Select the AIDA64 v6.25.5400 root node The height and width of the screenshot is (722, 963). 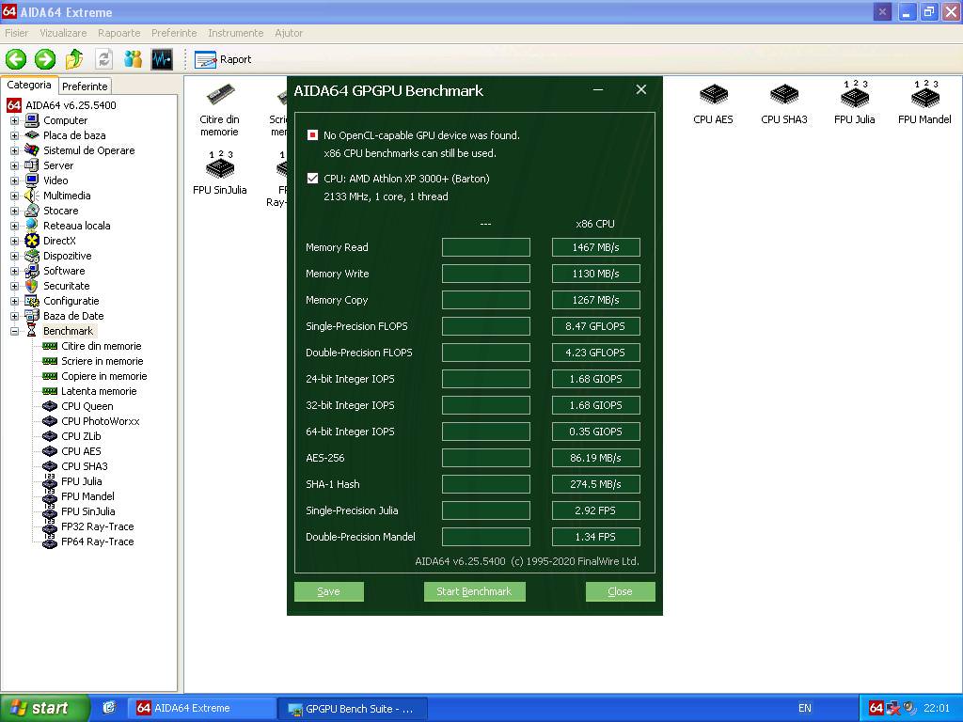click(71, 105)
